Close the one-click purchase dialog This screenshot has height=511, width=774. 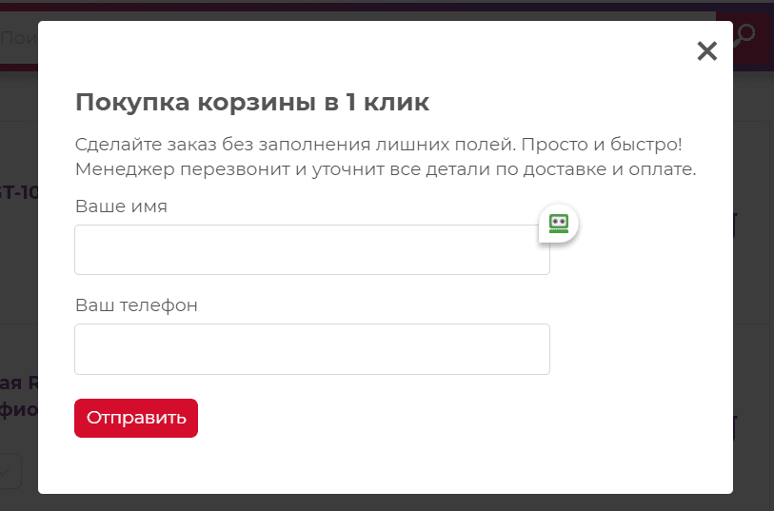point(706,50)
